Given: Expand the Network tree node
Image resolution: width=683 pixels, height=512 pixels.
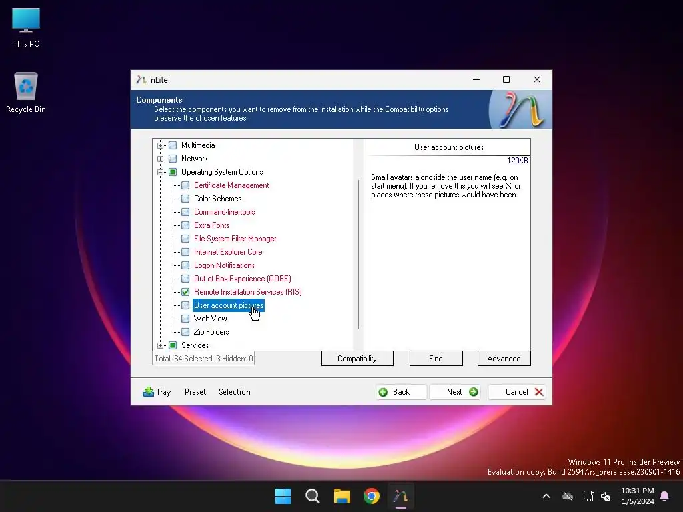Looking at the screenshot, I should point(160,159).
